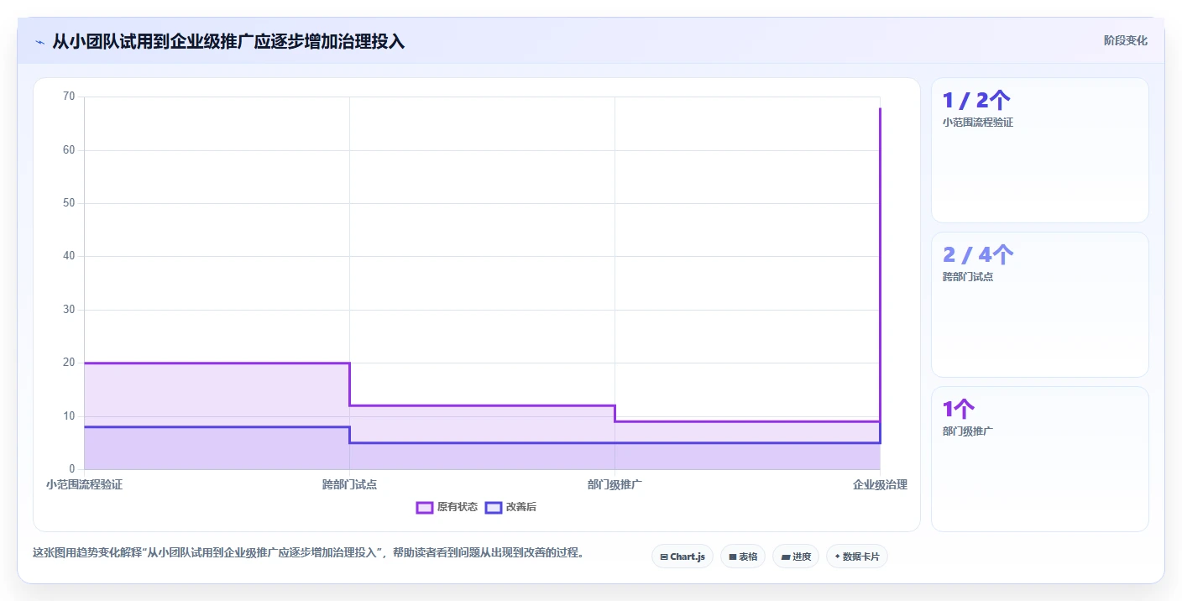The image size is (1182, 601).
Task: Click the 小范围流程验证 x-axis label
Action: click(x=84, y=484)
